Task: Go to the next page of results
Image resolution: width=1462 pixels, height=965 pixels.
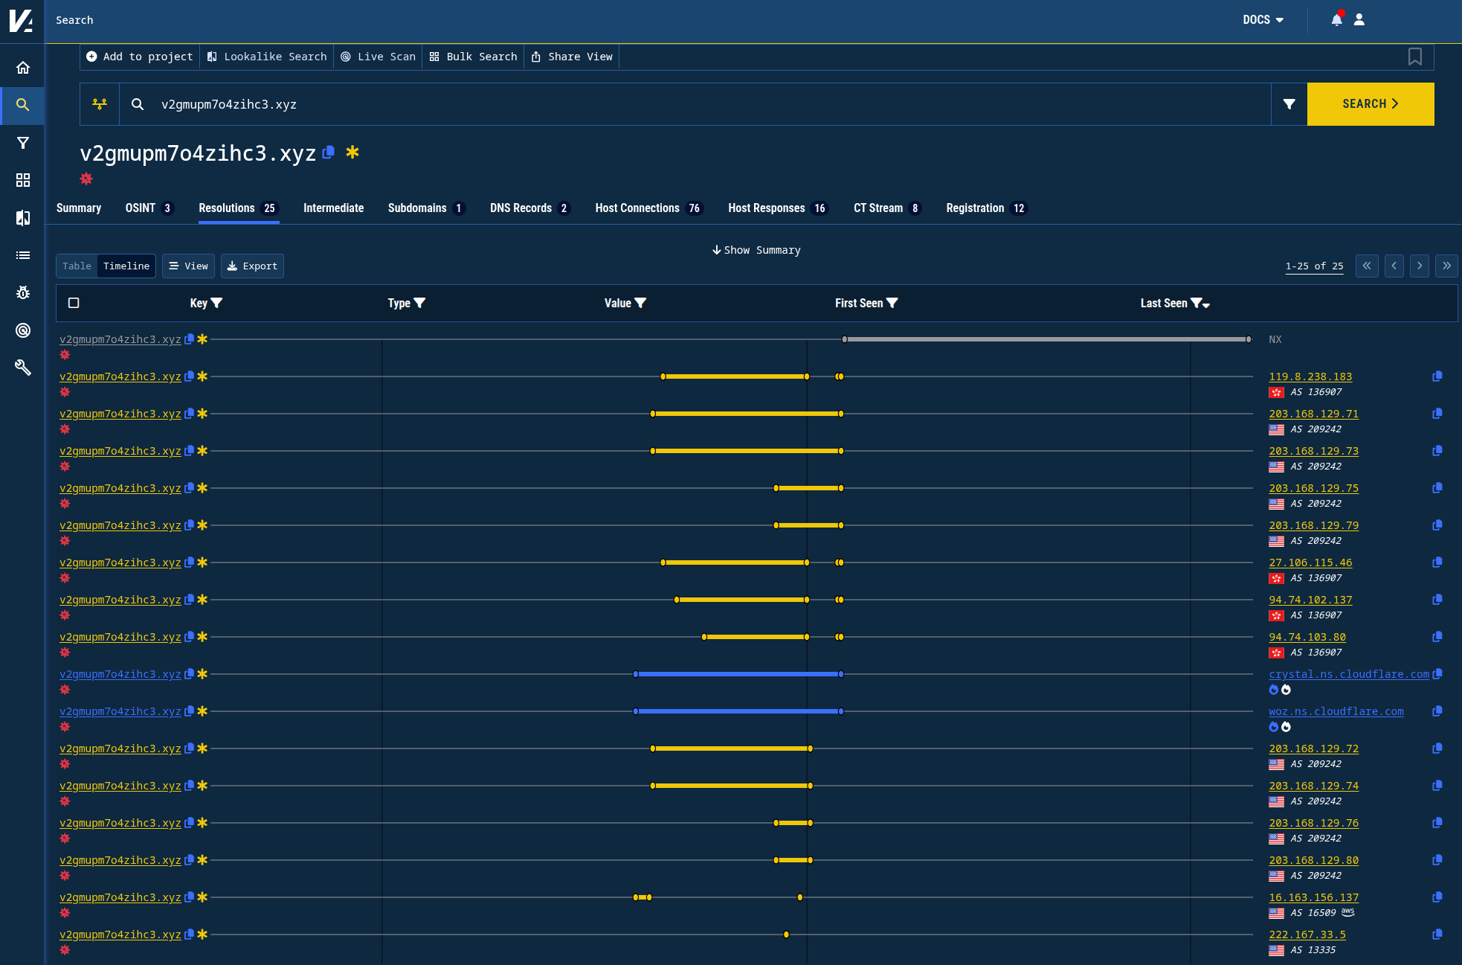Action: point(1420,266)
